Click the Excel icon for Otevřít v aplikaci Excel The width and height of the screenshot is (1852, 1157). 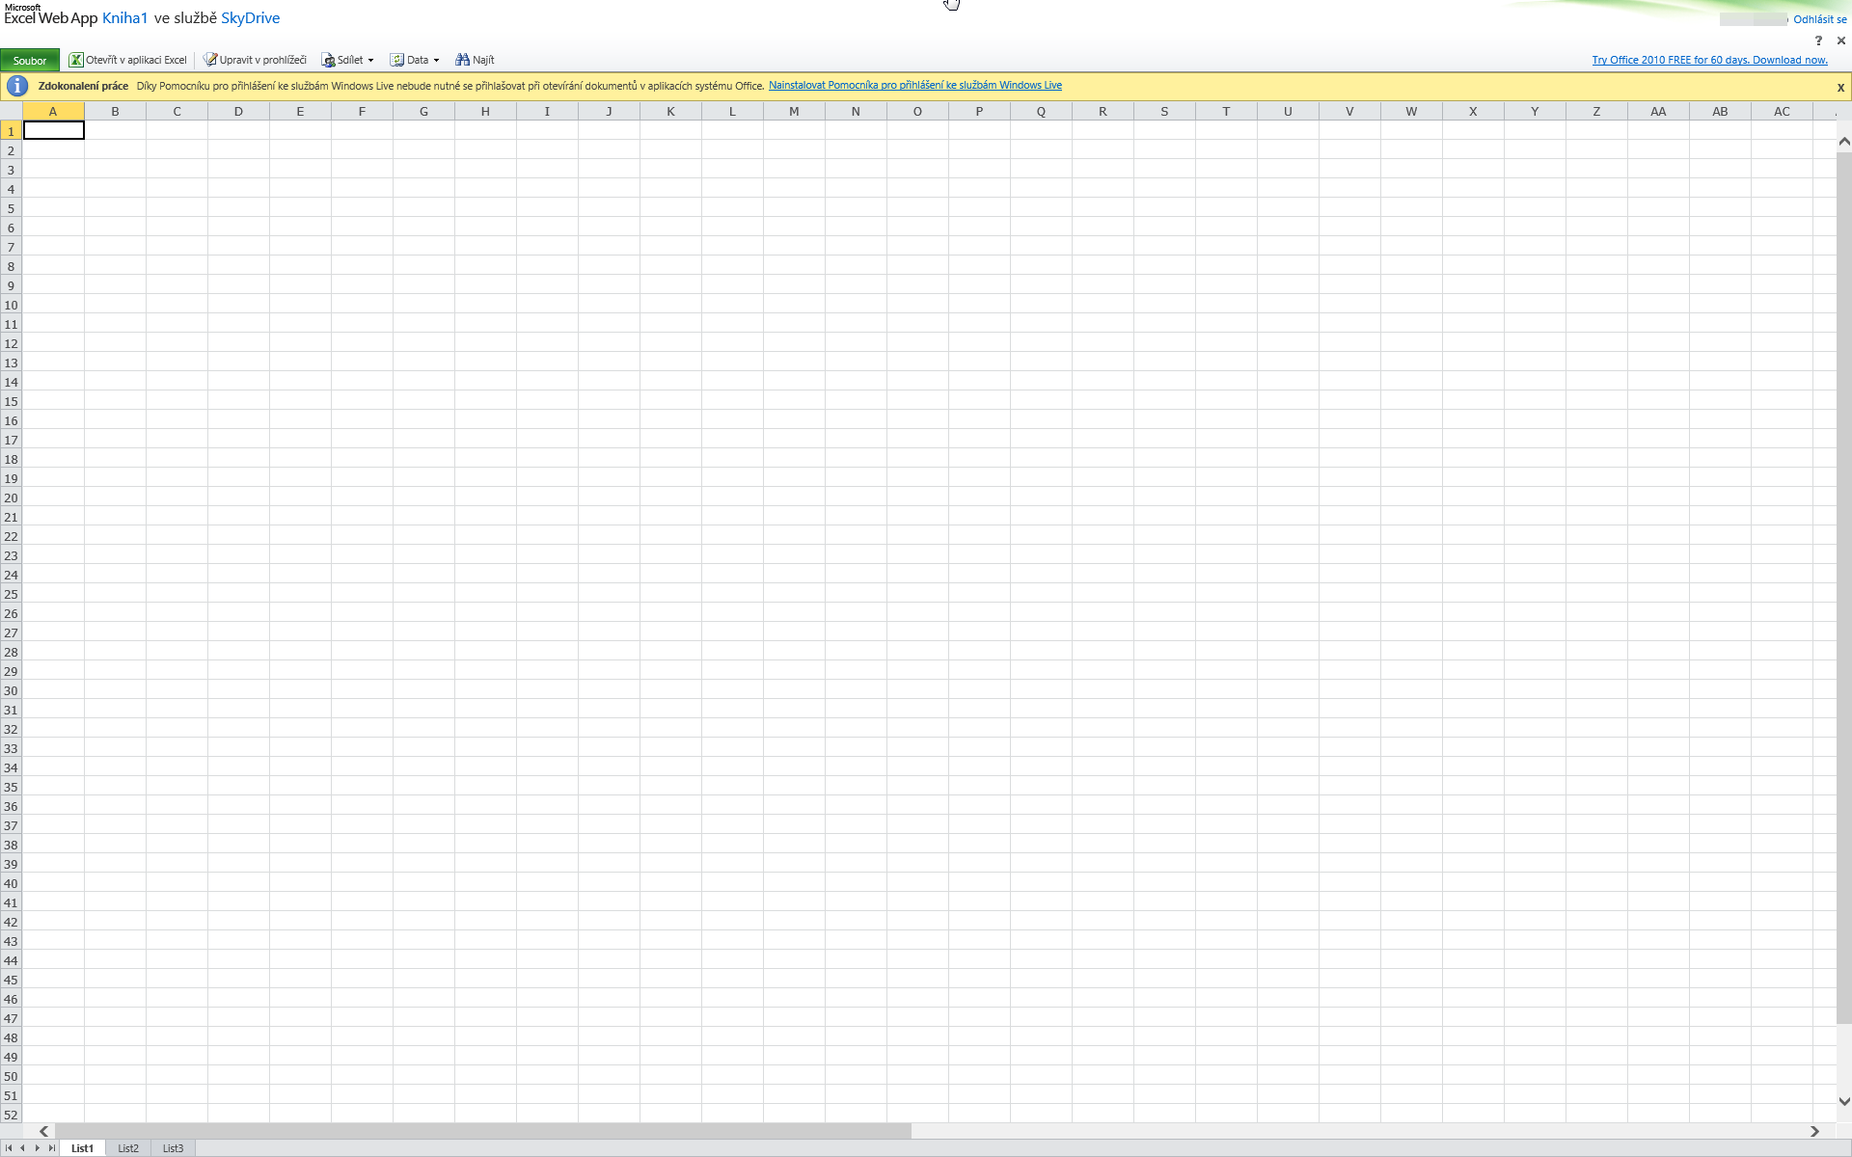pyautogui.click(x=76, y=60)
